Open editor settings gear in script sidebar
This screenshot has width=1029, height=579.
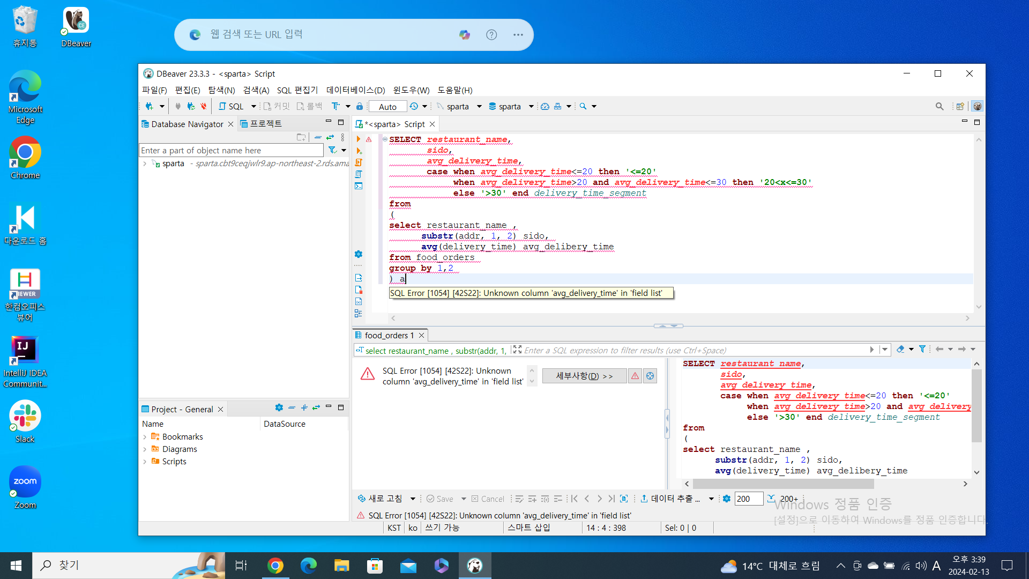click(359, 254)
